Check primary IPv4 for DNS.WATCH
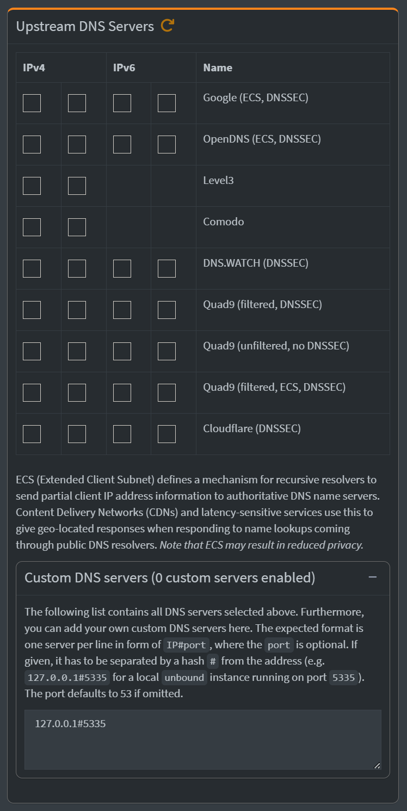This screenshot has width=407, height=811. point(31,268)
